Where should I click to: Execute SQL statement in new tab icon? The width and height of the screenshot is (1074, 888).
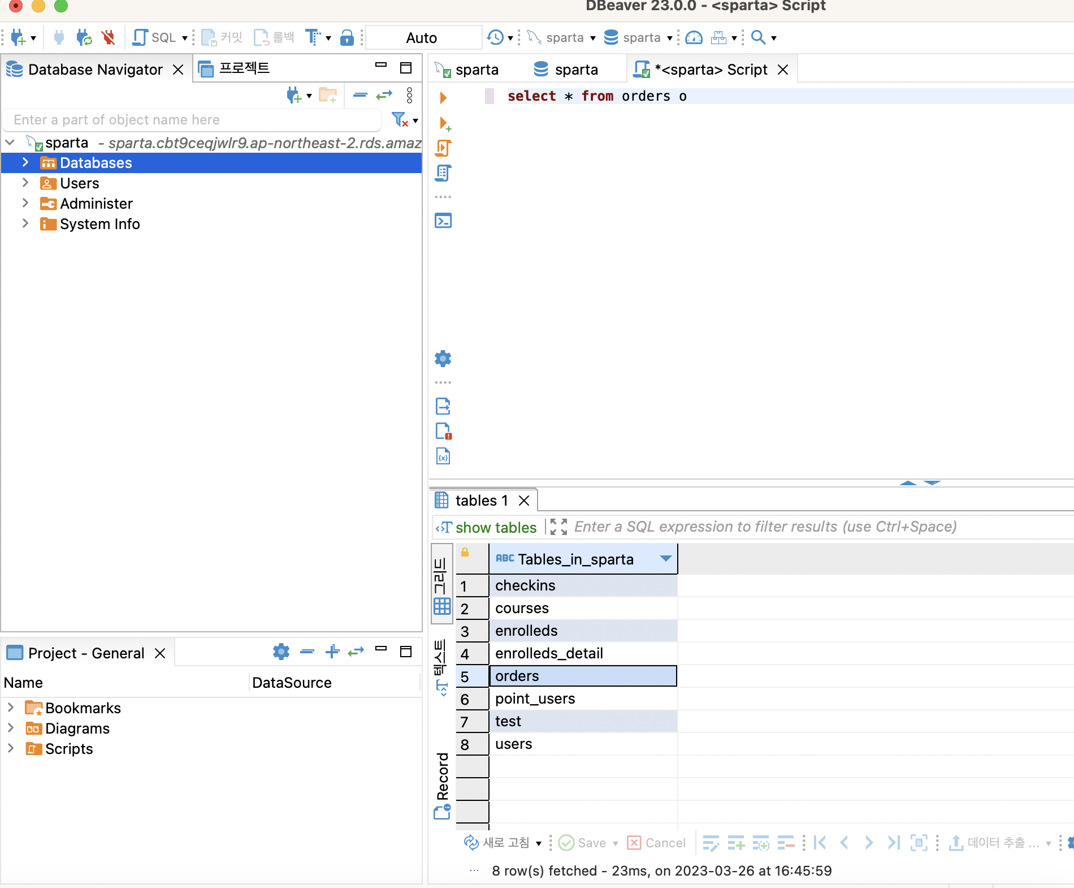coord(445,123)
